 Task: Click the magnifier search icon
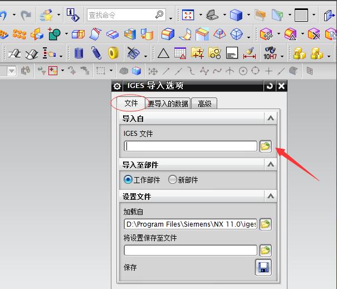point(159,14)
